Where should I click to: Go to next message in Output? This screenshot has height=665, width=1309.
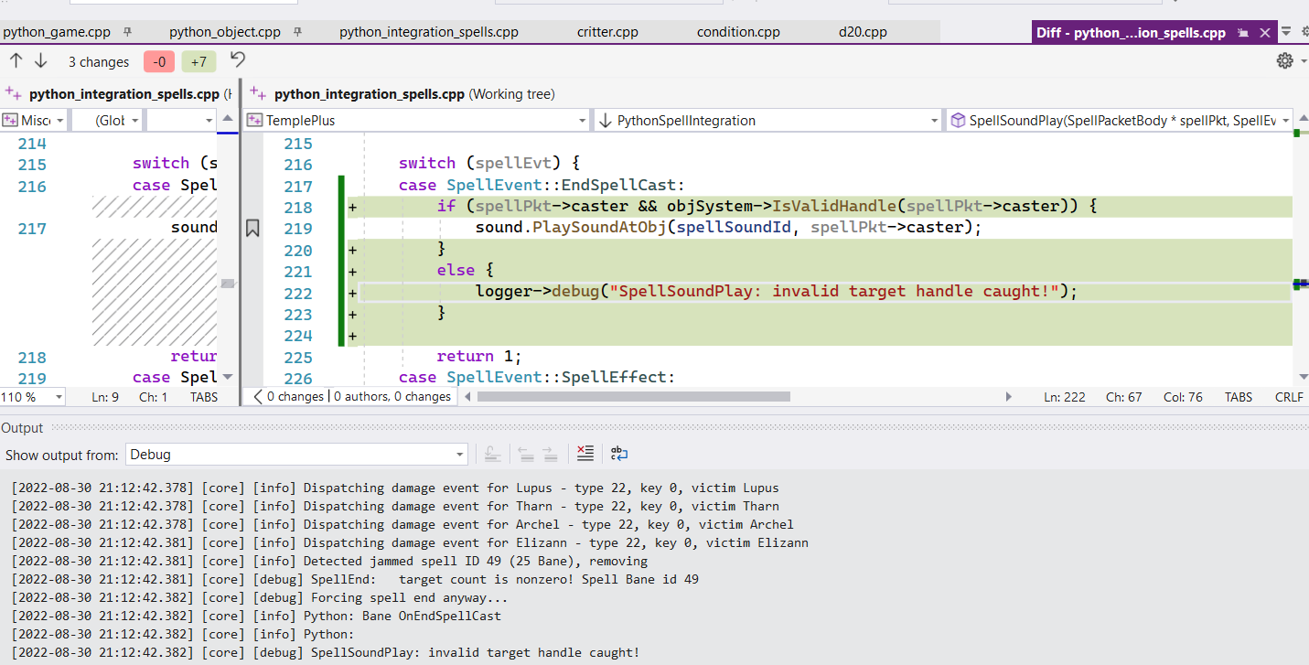pos(550,454)
